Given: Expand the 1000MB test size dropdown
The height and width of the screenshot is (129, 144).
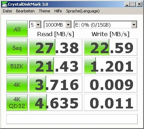Looking at the screenshot, I should (x=68, y=25).
